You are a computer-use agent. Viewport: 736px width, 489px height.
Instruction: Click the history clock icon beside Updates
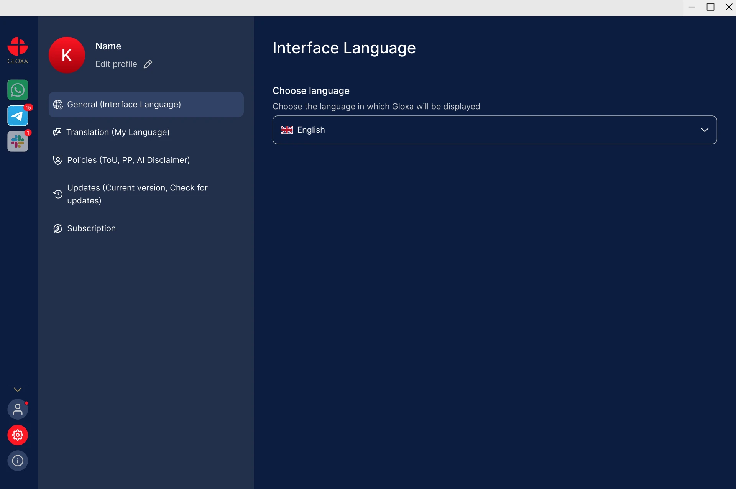pyautogui.click(x=58, y=194)
